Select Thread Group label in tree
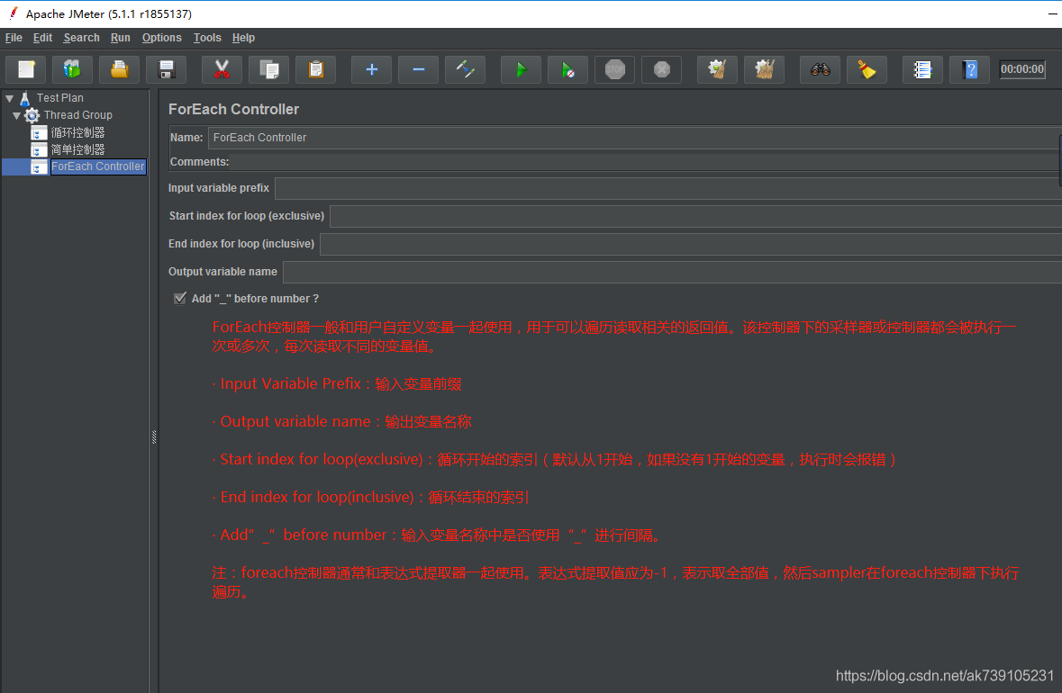The height and width of the screenshot is (693, 1062). 77,115
